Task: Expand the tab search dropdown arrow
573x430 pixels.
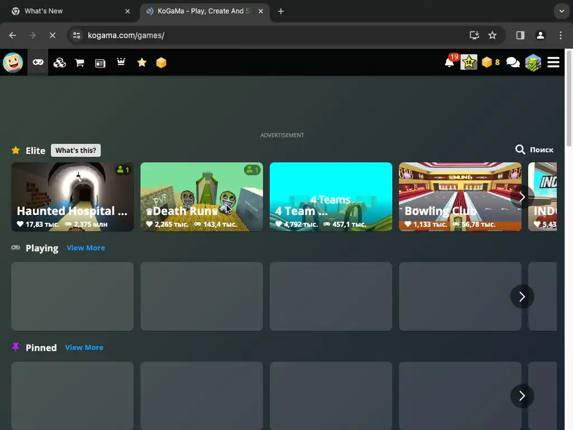Action: pos(562,11)
